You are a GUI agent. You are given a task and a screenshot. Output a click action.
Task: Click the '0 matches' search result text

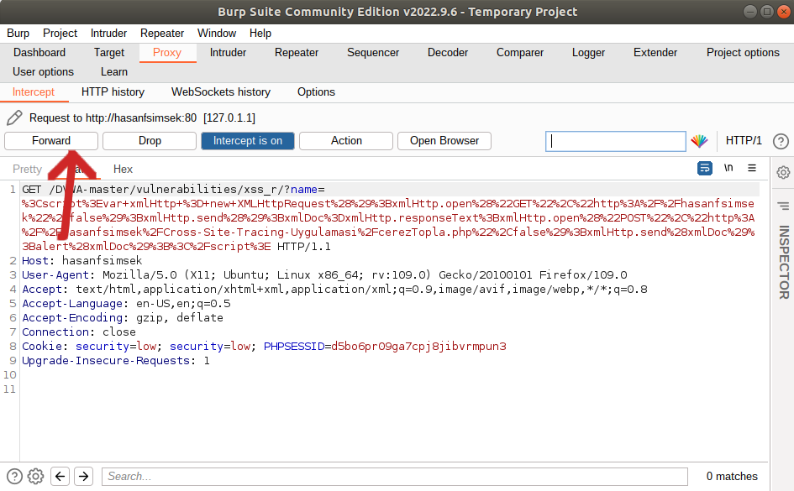(x=732, y=477)
